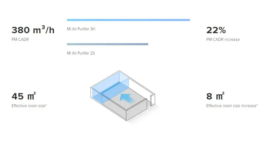Click the Effective room size caption
This screenshot has width=263, height=156.
[x=29, y=106]
